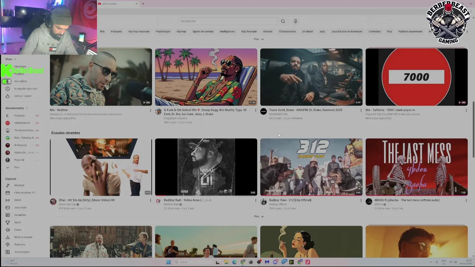Open Mix - RedStar title link
Viewport: 475px width, 267px height.
tap(59, 110)
